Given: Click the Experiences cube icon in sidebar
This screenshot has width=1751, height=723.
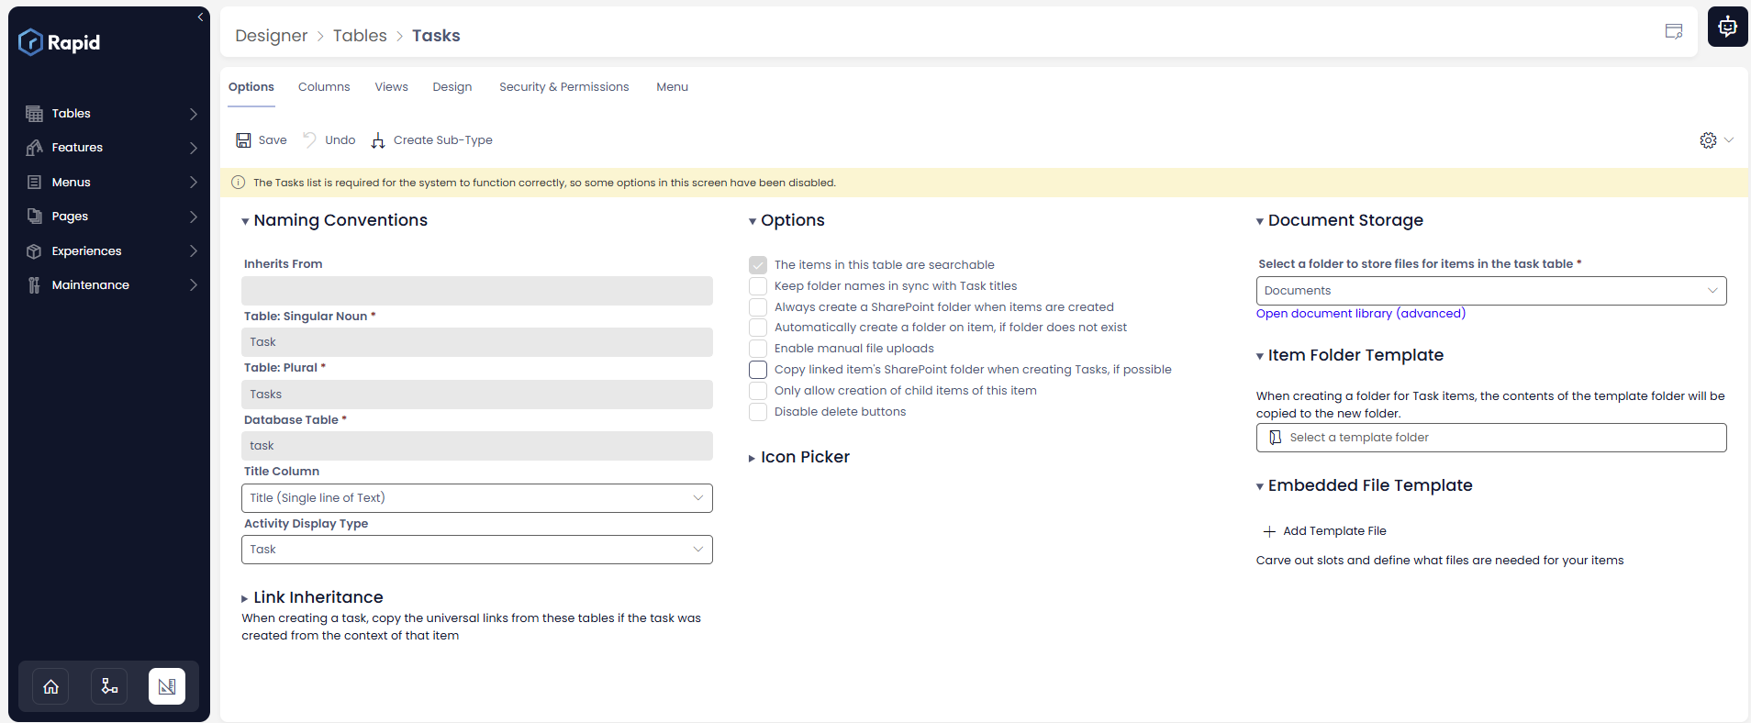Looking at the screenshot, I should 34,251.
